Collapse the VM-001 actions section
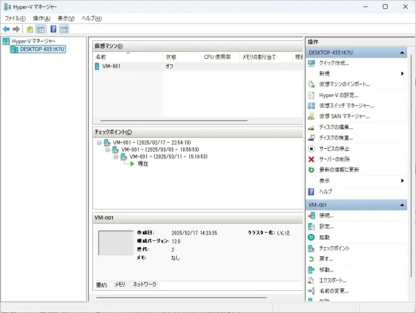Viewport: 416px width, 313px height. click(402, 205)
